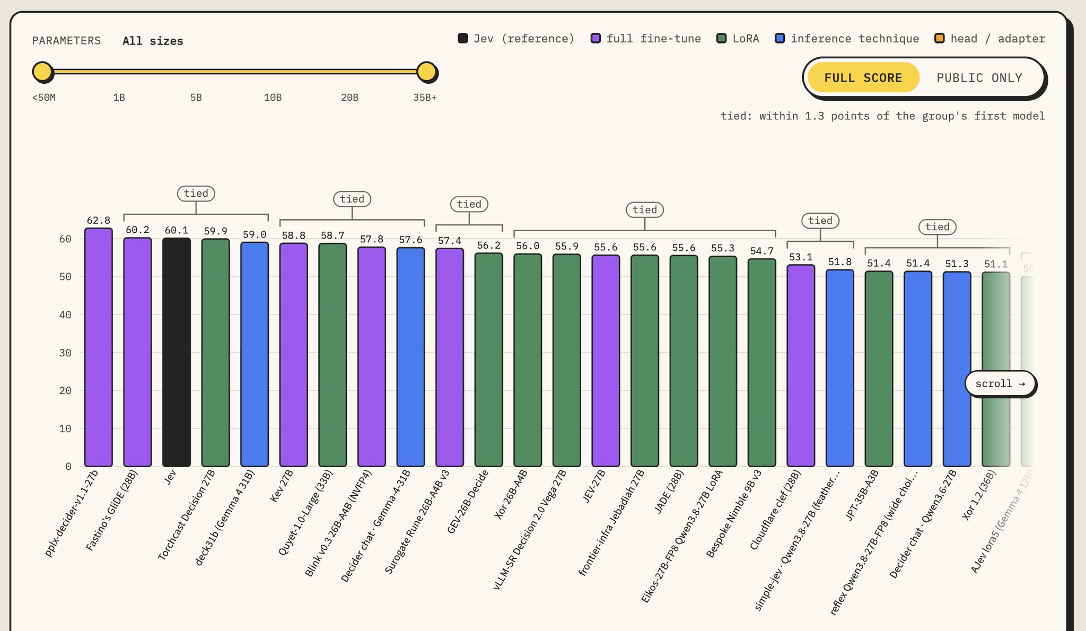1086x631 pixels.
Task: Click the left parameter slider handle
Action: pos(42,72)
